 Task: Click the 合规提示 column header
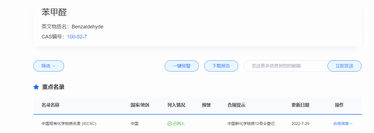click(236, 105)
